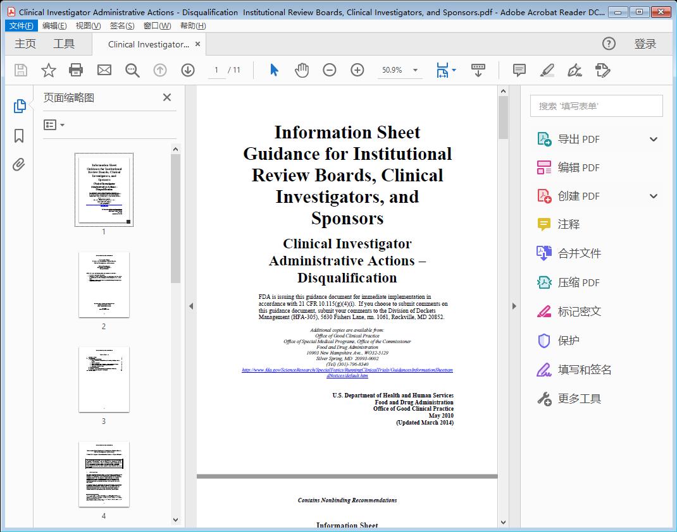Click the fda.gov hyperlink in the document
The width and height of the screenshot is (677, 532).
click(x=347, y=370)
